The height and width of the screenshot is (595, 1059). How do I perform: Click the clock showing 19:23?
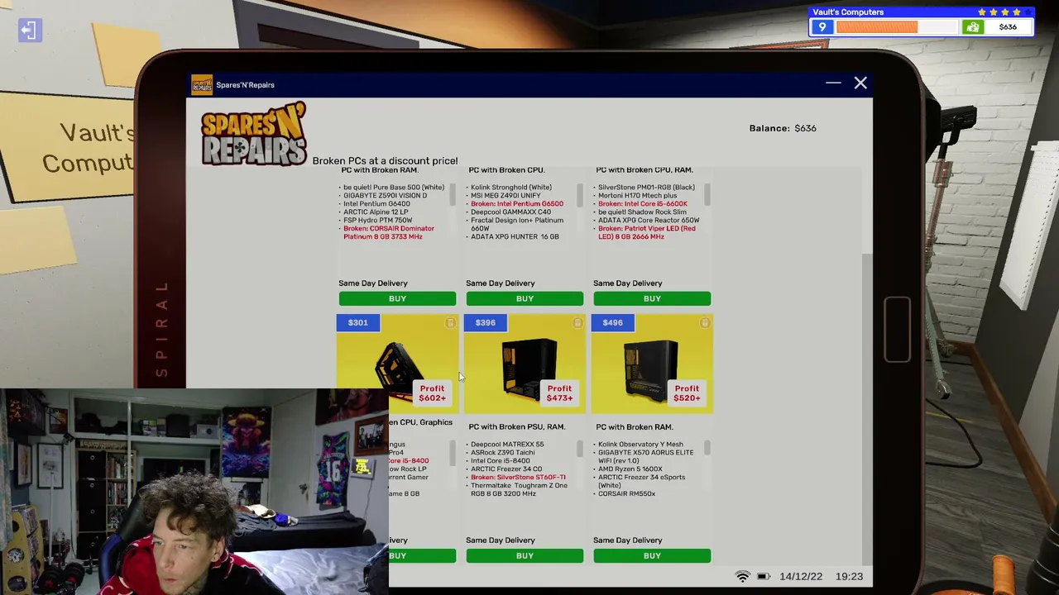click(850, 577)
